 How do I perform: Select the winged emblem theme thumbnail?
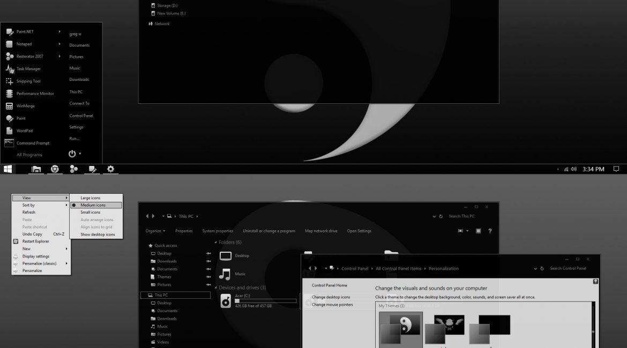pyautogui.click(x=445, y=330)
